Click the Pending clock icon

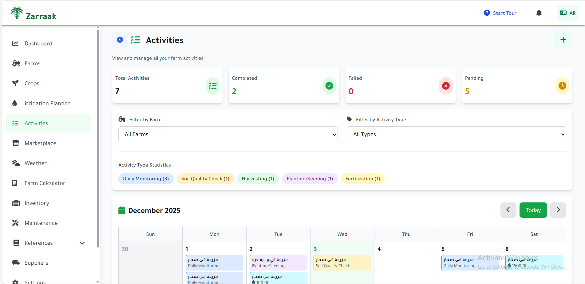562,86
